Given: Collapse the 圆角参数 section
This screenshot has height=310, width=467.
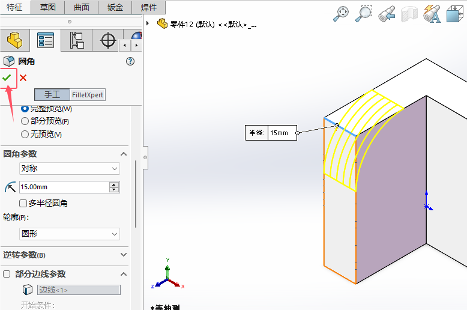Looking at the screenshot, I should pos(124,154).
